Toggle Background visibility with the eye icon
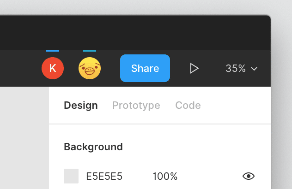 click(249, 176)
